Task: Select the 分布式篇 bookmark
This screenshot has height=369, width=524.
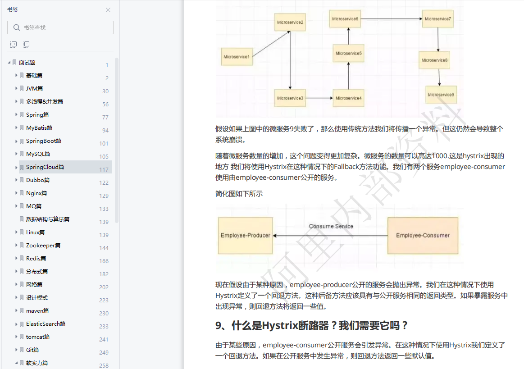Action: pos(38,271)
